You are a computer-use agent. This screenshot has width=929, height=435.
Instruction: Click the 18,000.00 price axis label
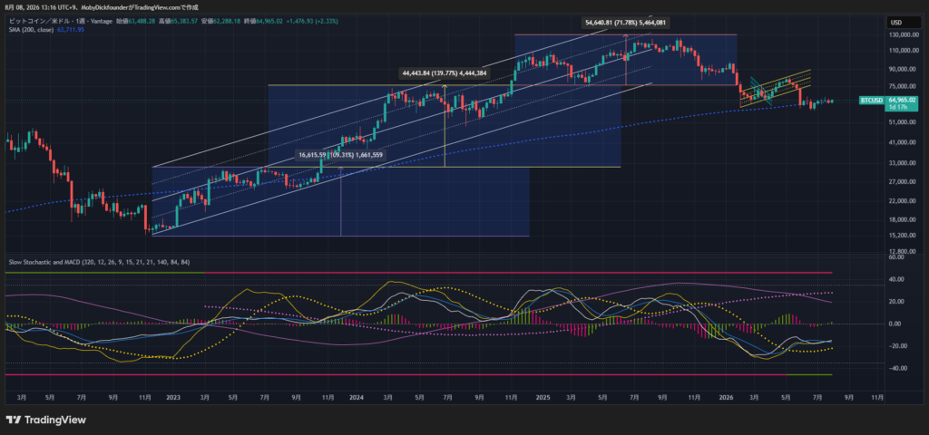(901, 220)
